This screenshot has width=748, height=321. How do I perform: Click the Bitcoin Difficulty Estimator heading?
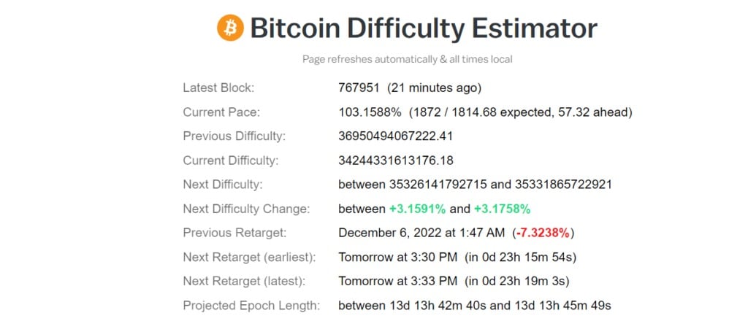click(424, 28)
